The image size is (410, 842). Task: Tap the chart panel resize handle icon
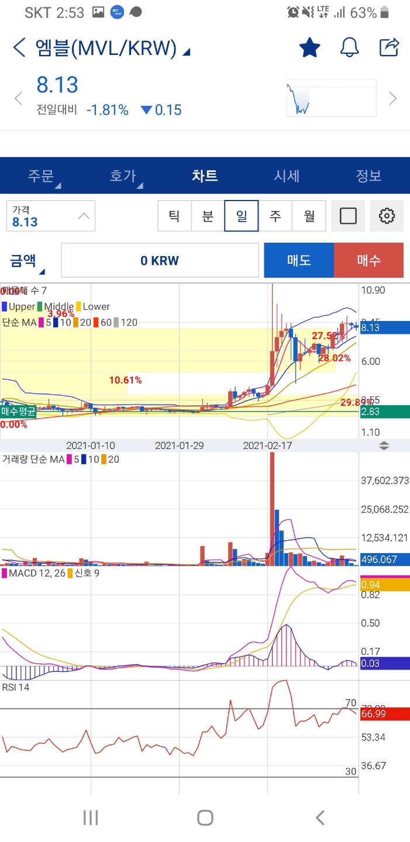coord(384,446)
